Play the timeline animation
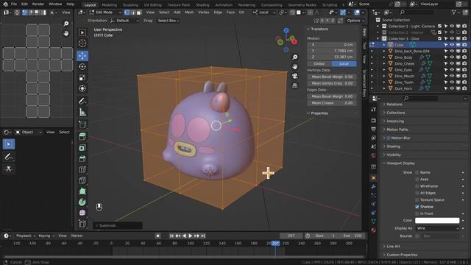The width and height of the screenshot is (471, 265). (190, 236)
